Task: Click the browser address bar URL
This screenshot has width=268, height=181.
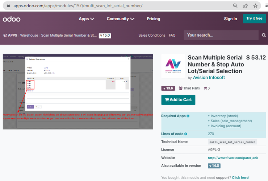Action: click(x=78, y=6)
